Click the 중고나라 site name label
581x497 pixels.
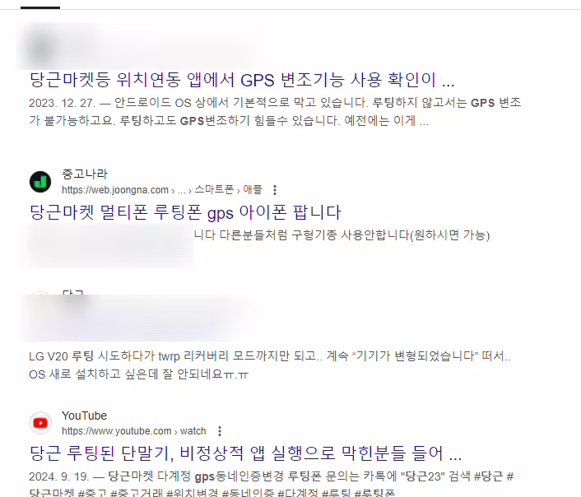[x=85, y=174]
